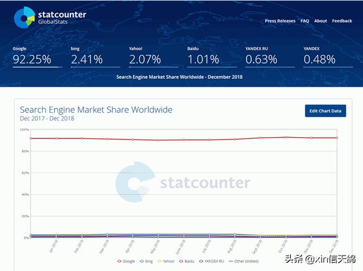Click the Search Engine Market Share Worldwide title
This screenshot has height=271, width=363.
pyautogui.click(x=96, y=109)
